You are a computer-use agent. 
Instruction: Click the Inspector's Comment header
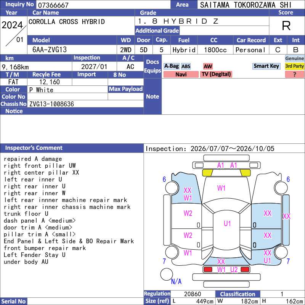click(72, 148)
